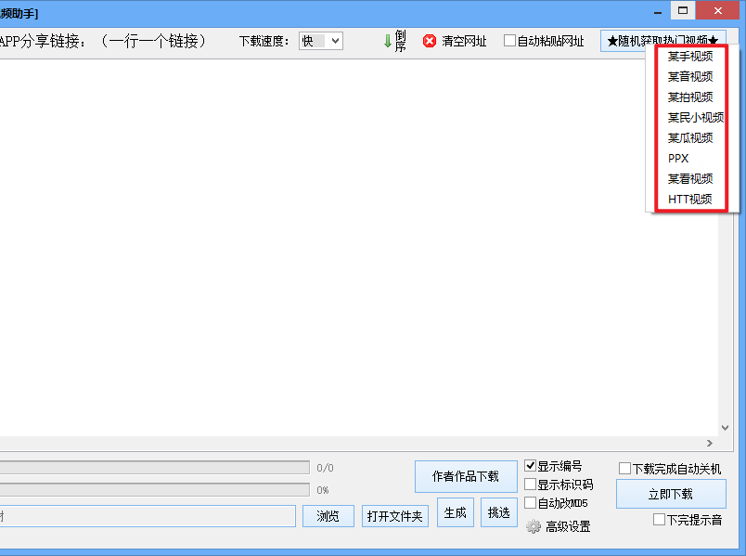Minimize the application window
Image resolution: width=746 pixels, height=556 pixels.
pyautogui.click(x=658, y=11)
